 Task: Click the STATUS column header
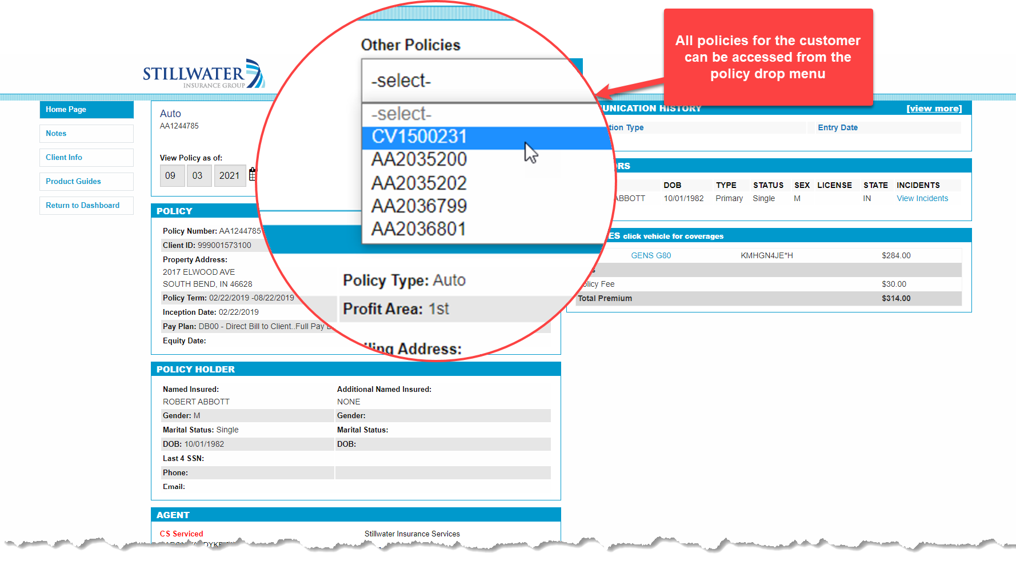click(769, 185)
